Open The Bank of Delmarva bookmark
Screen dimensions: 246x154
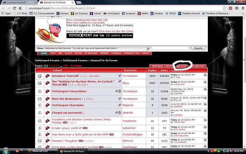tap(215, 14)
